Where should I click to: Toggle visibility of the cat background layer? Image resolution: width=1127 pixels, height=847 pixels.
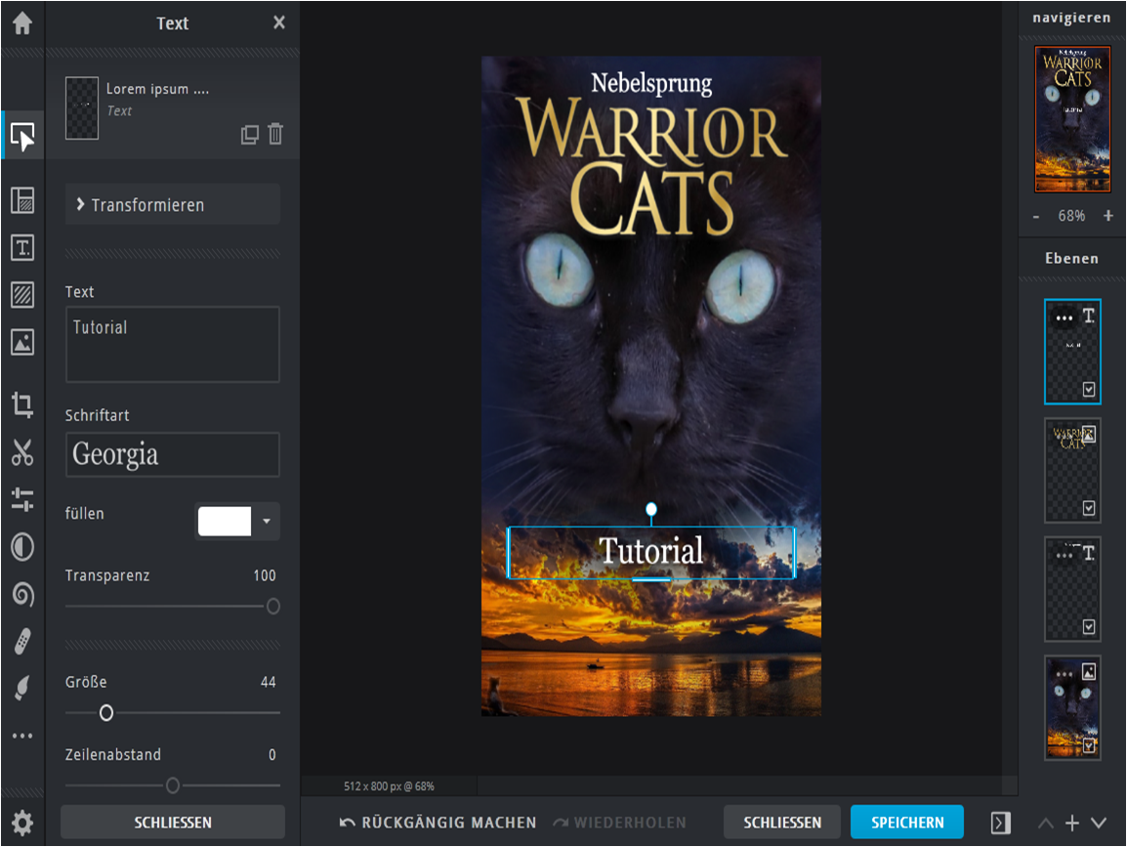coord(1089,745)
